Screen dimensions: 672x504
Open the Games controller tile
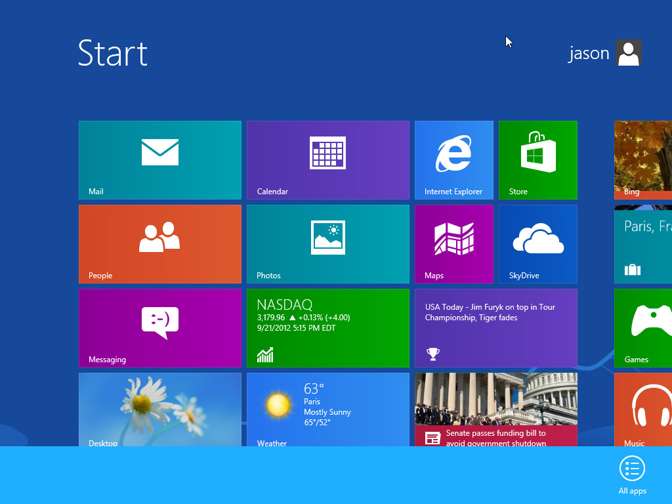point(643,328)
